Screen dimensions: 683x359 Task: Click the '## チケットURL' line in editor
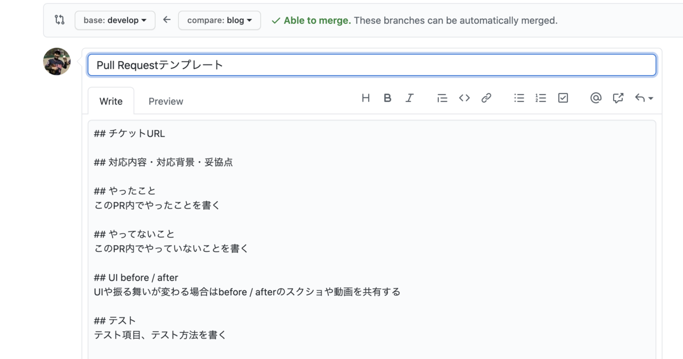point(129,134)
